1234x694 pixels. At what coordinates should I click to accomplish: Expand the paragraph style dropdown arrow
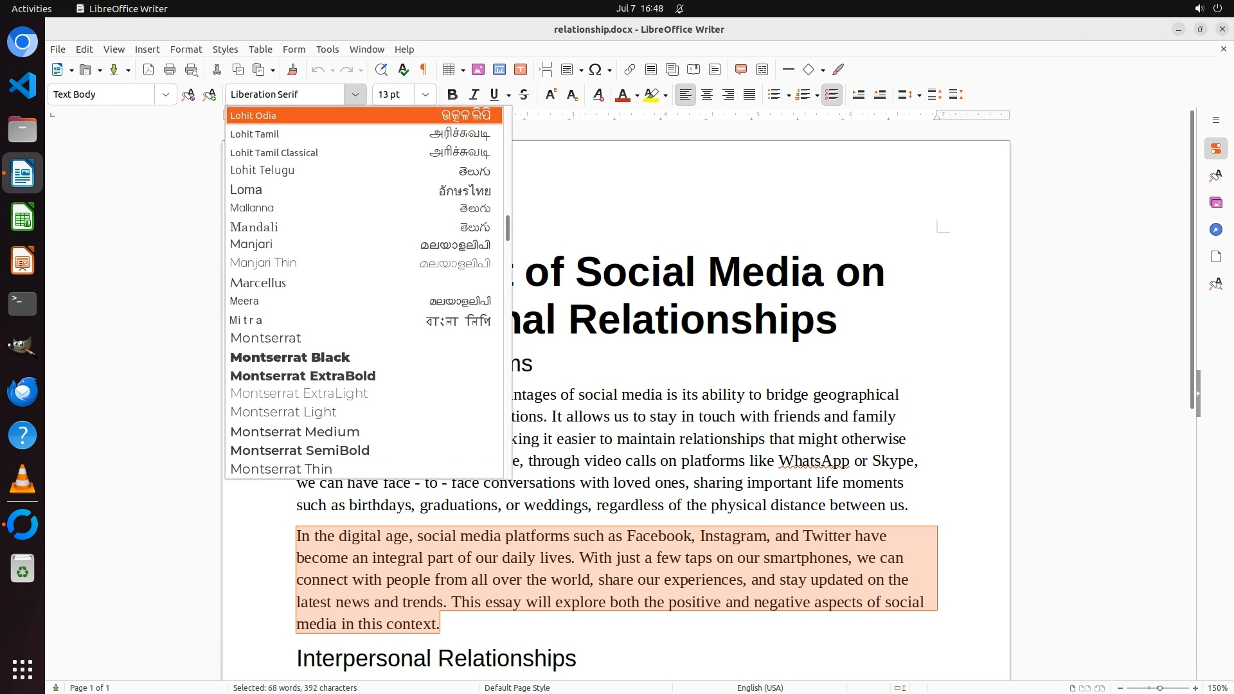coord(165,94)
